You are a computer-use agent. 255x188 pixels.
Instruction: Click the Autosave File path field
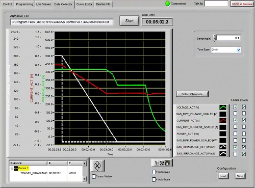pos(62,22)
